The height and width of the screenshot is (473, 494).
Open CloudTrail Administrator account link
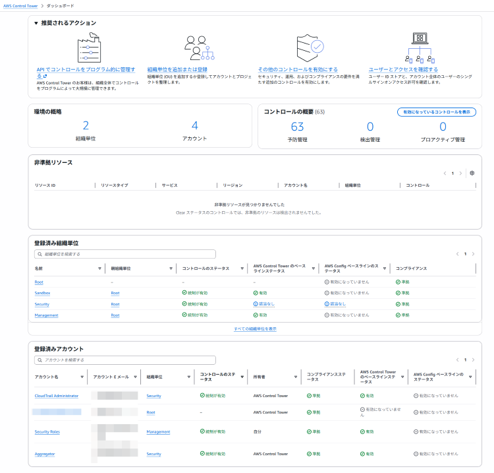click(57, 396)
